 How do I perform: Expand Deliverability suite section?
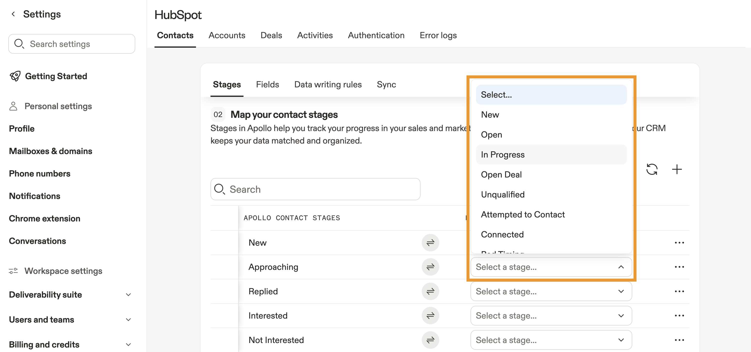point(128,295)
